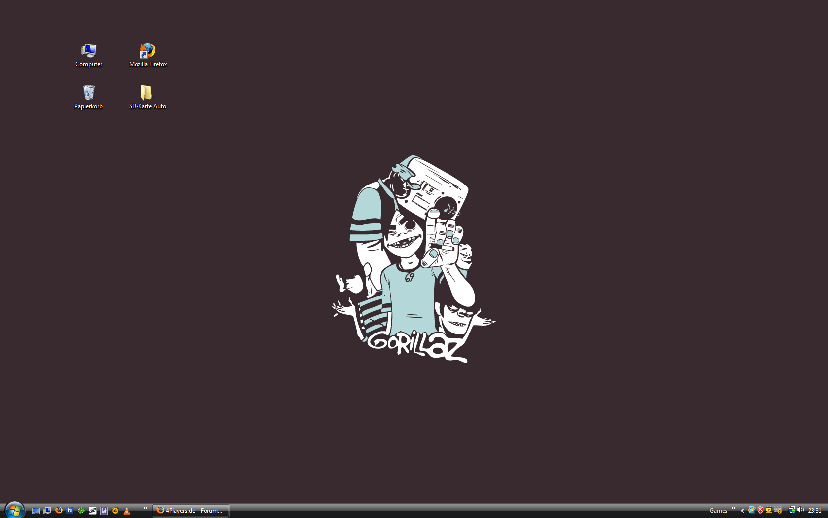Click Switch between windows quick launch icon
828x518 pixels.
pyautogui.click(x=47, y=511)
